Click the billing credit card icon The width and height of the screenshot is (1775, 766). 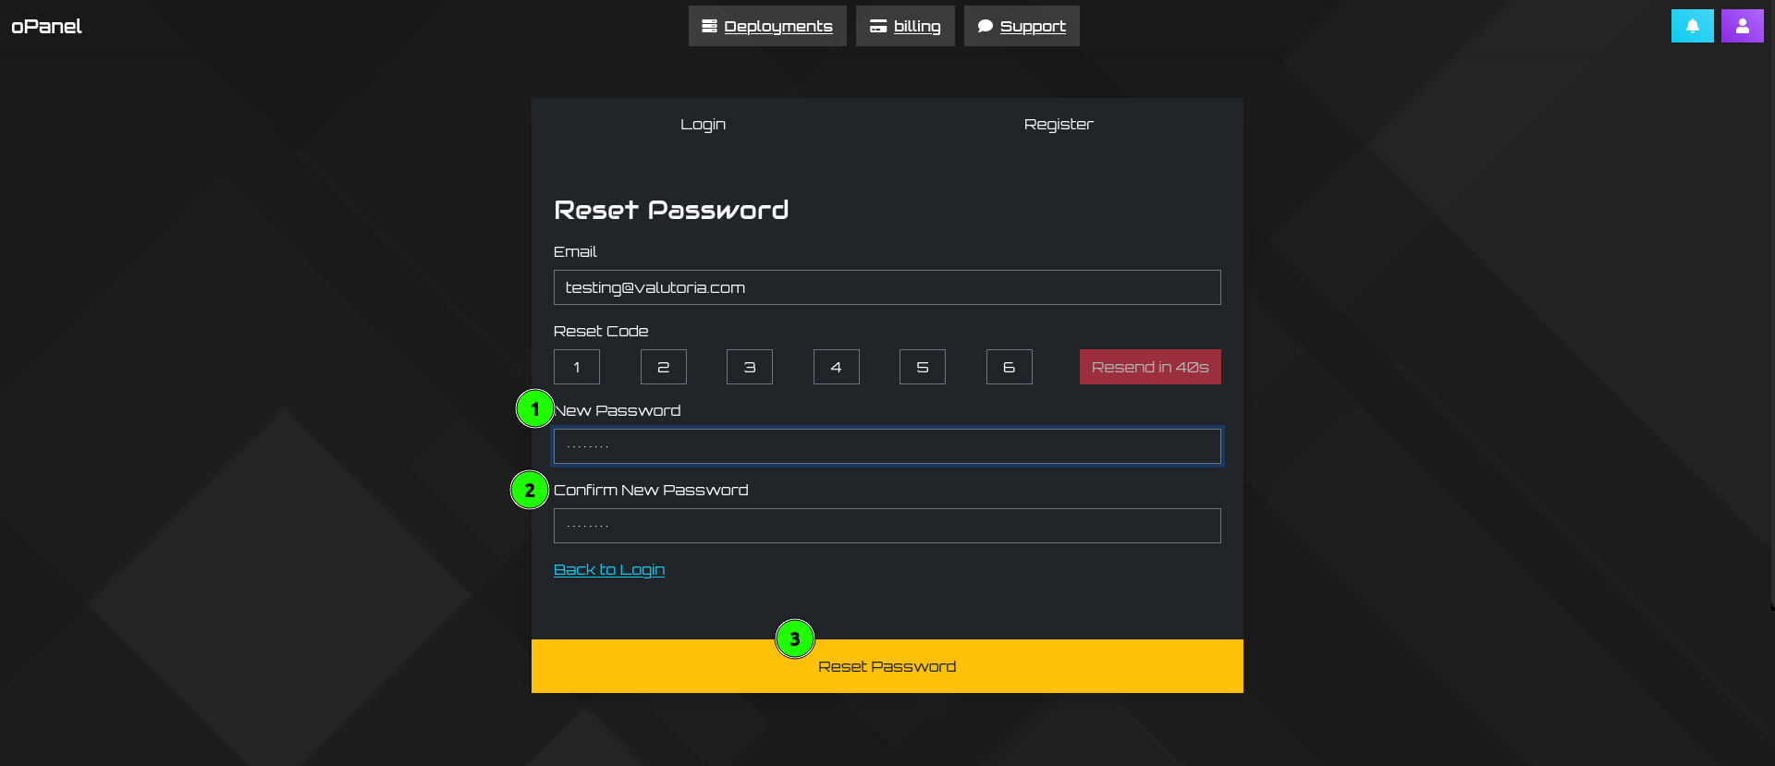(877, 26)
